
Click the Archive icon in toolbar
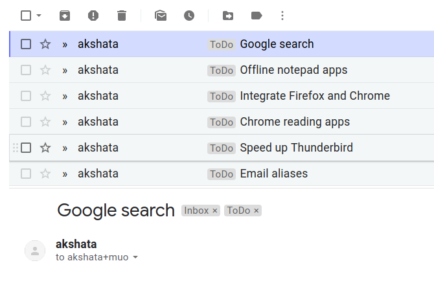(x=65, y=16)
